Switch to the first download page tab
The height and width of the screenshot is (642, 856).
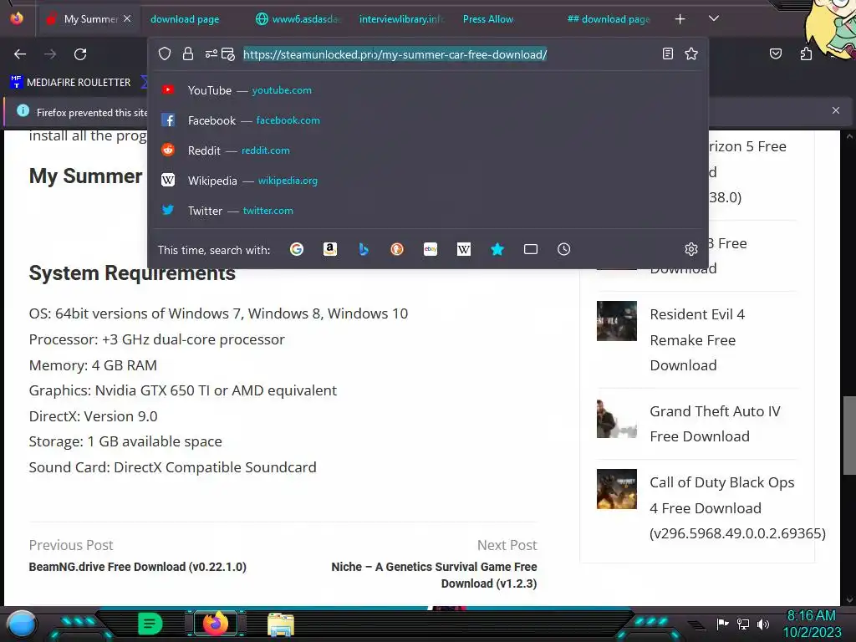coord(185,19)
